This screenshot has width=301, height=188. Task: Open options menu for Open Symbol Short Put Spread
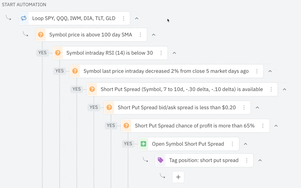pos(232,144)
